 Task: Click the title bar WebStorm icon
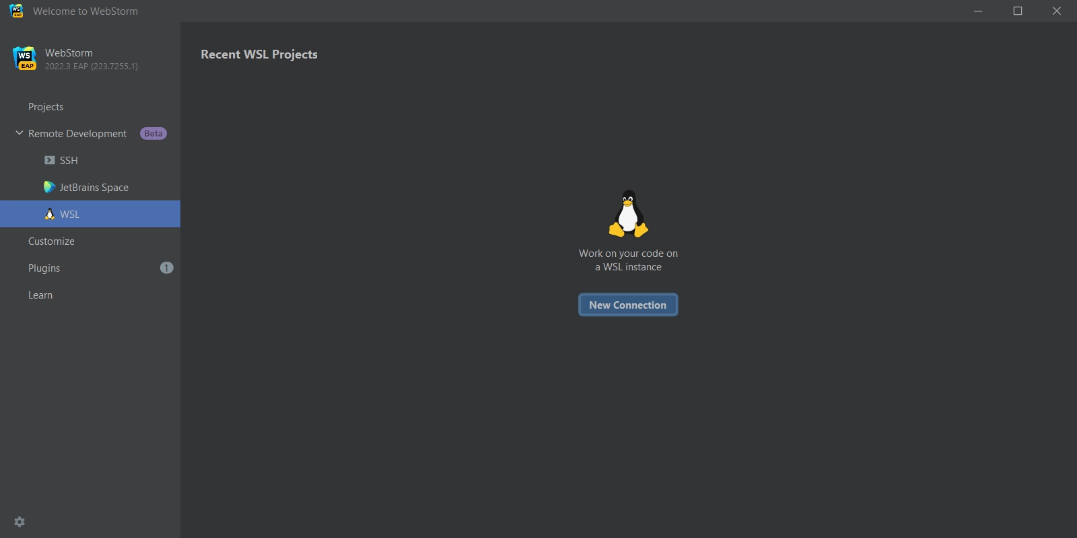click(x=16, y=11)
